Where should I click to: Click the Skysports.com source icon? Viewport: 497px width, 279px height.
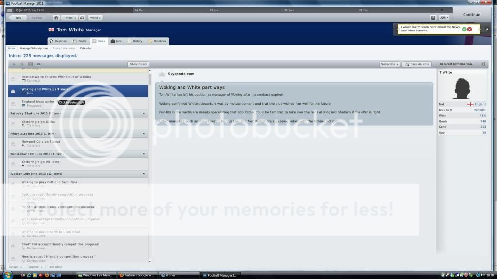point(162,74)
